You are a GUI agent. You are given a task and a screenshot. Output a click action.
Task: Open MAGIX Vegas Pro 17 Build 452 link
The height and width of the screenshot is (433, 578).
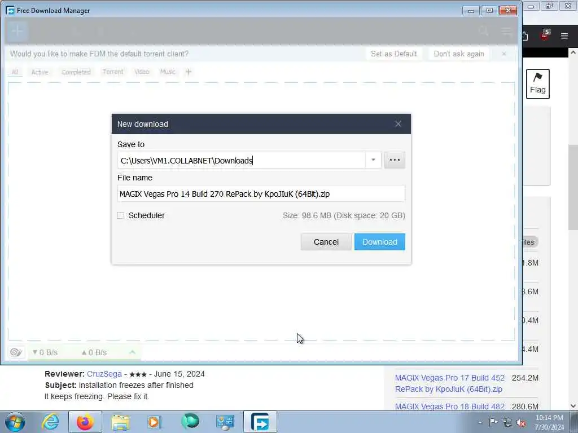[450, 383]
